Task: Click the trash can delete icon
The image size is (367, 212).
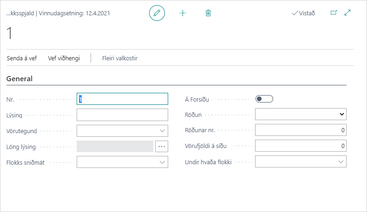Action: tap(208, 13)
